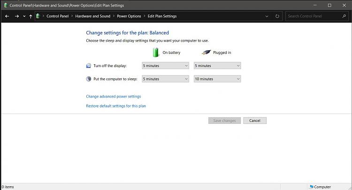The width and height of the screenshot is (352, 190).
Task: Expand address bar history dropdown
Action: [x=267, y=16]
